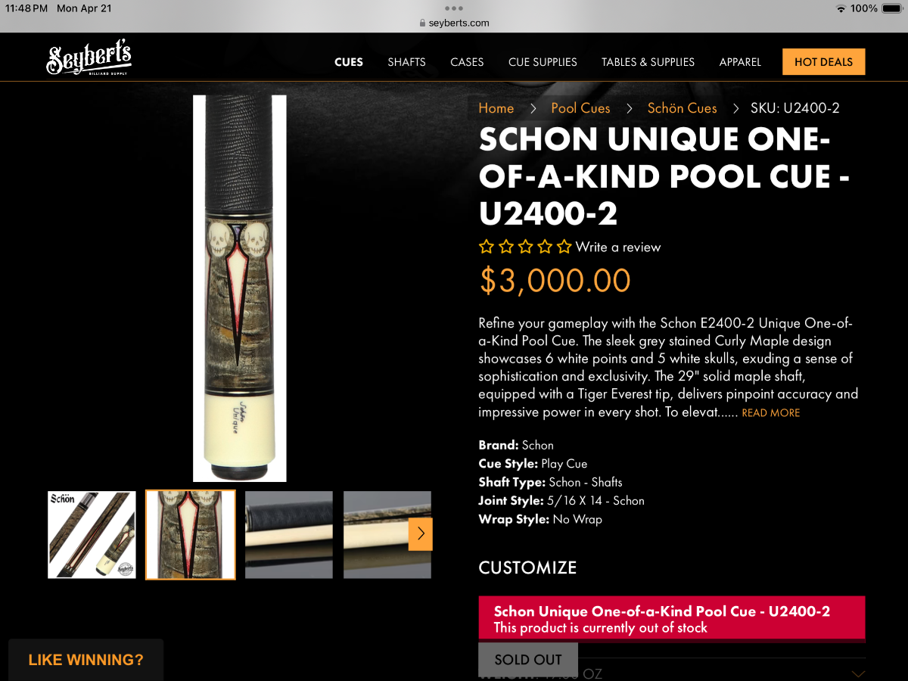Image resolution: width=908 pixels, height=681 pixels.
Task: Click the third rating star
Action: 525,247
